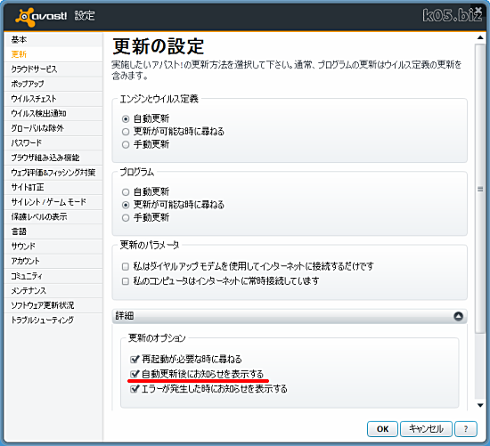Open サイレント / ゲーム モード settings
Image resolution: width=490 pixels, height=446 pixels.
(53, 202)
